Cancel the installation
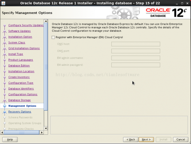The image size is (191, 144). pos(180,140)
